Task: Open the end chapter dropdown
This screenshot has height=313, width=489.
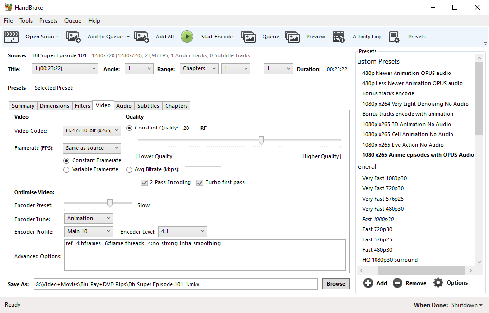Action: pos(278,69)
